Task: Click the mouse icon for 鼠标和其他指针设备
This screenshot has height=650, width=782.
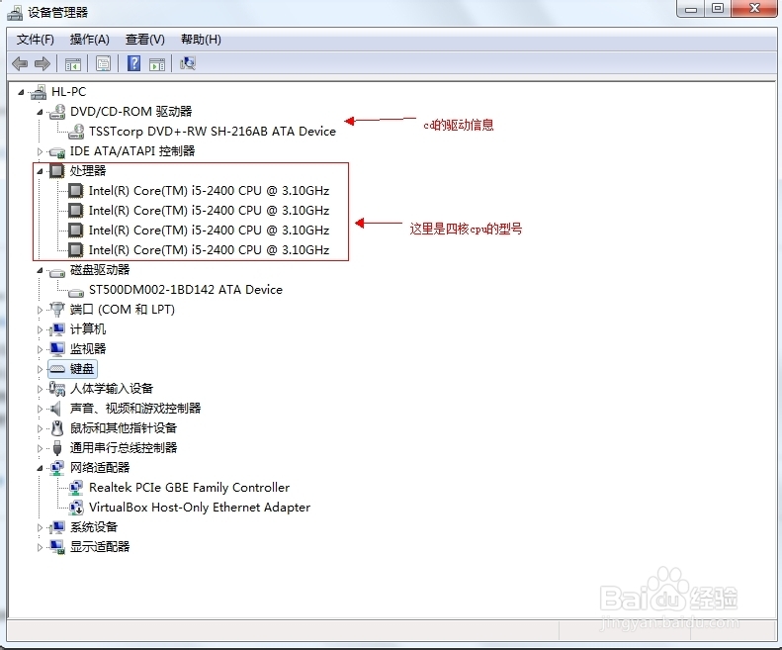Action: point(57,427)
